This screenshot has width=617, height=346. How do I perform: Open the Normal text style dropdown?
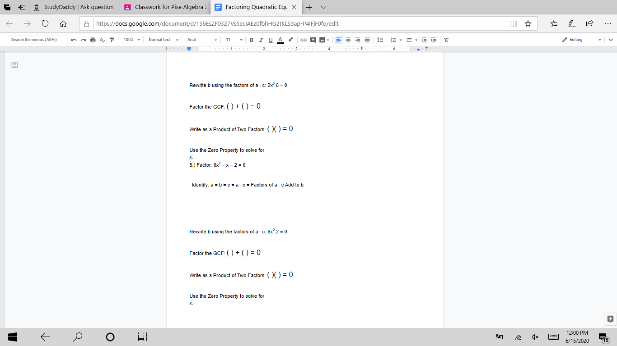[164, 40]
